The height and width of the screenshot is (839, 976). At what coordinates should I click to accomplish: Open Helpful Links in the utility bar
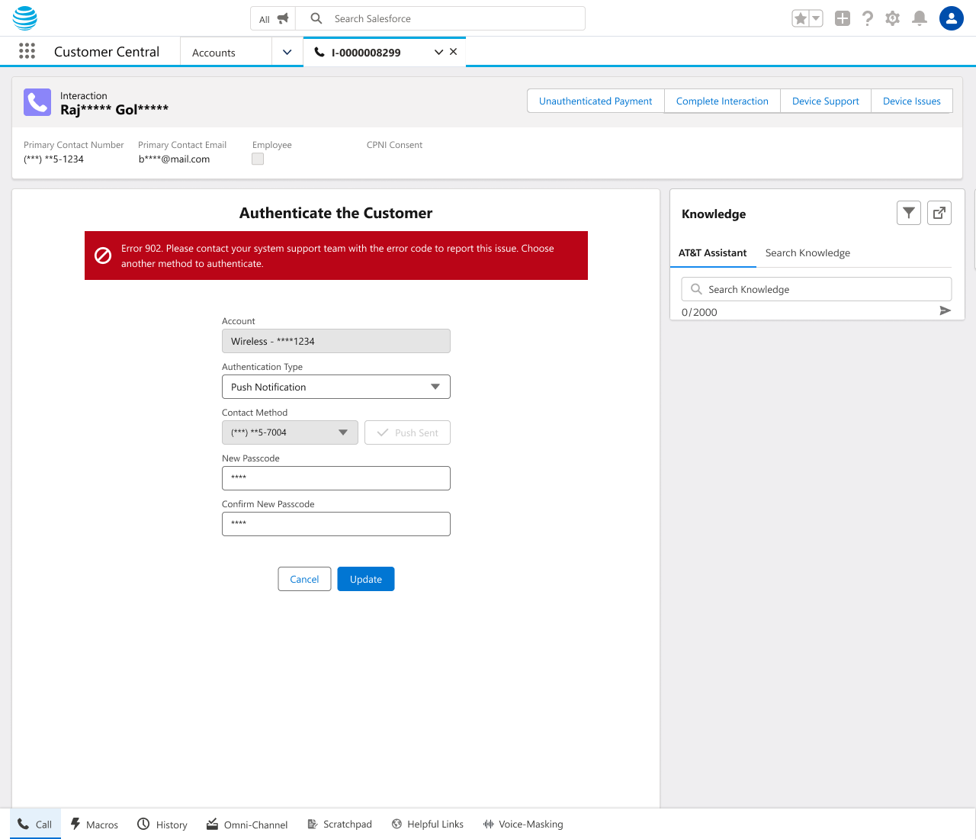point(428,824)
